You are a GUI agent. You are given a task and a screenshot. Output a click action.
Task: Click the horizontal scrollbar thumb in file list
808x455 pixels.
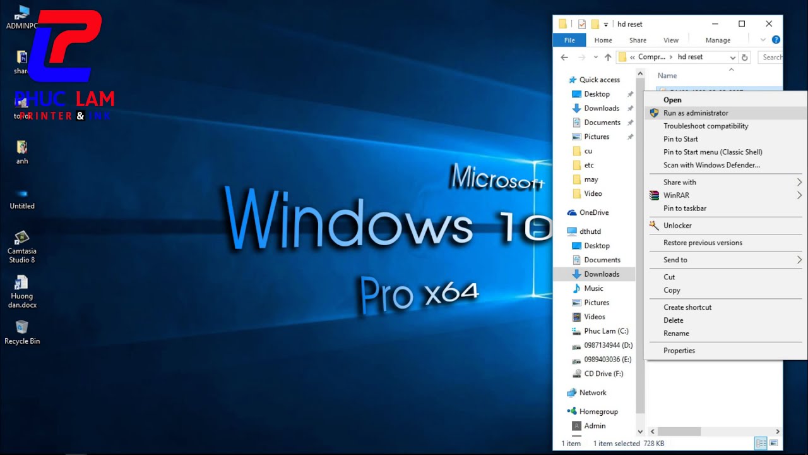pyautogui.click(x=679, y=432)
